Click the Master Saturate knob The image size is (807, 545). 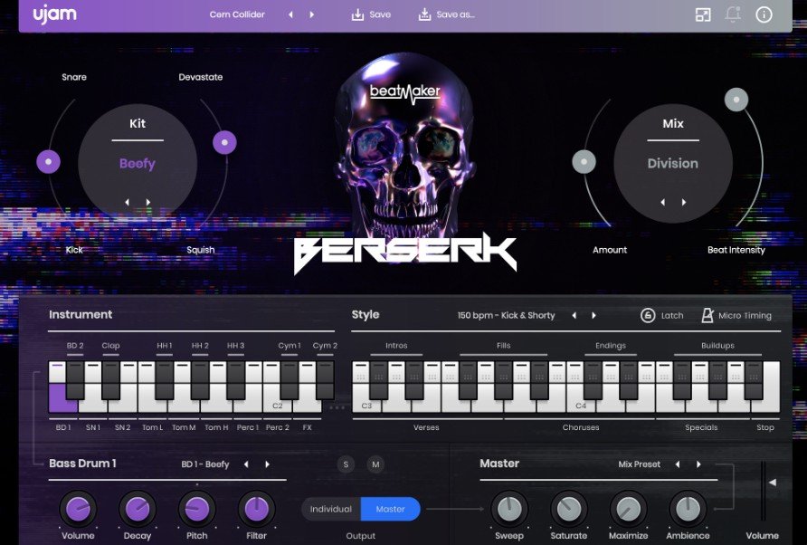point(569,509)
